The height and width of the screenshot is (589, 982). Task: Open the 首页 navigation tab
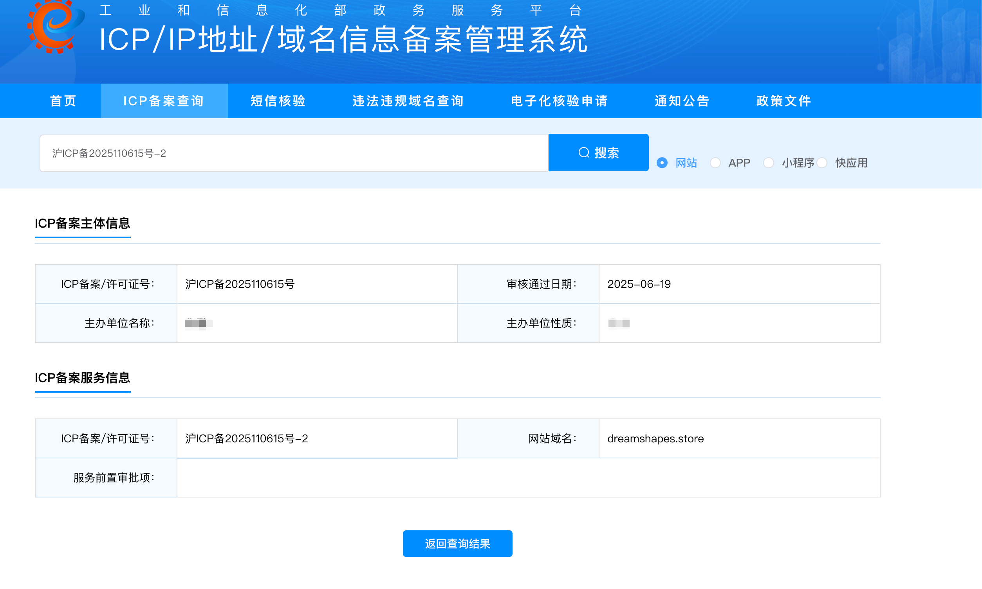click(63, 101)
